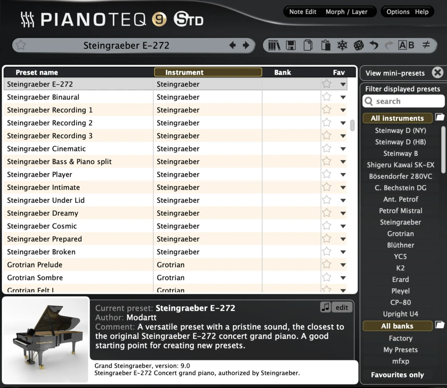The width and height of the screenshot is (447, 388).
Task: Click the floppy disk save preset icon
Action: (x=291, y=45)
